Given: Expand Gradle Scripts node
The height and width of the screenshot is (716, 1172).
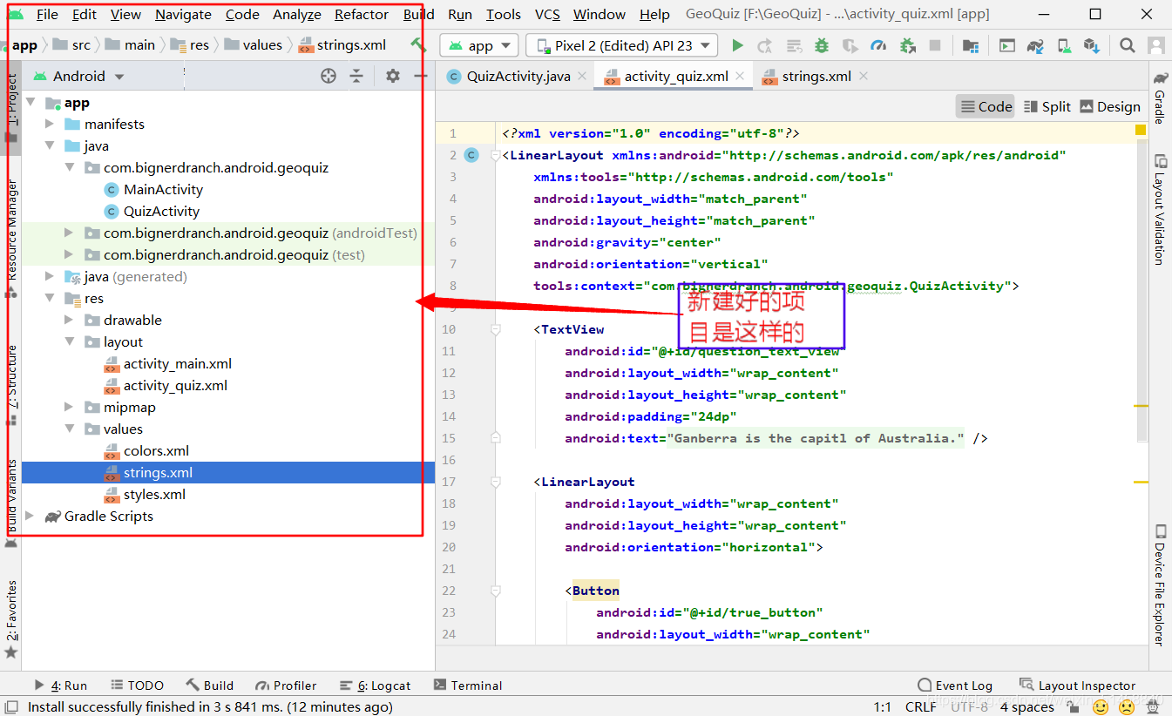Looking at the screenshot, I should [30, 516].
